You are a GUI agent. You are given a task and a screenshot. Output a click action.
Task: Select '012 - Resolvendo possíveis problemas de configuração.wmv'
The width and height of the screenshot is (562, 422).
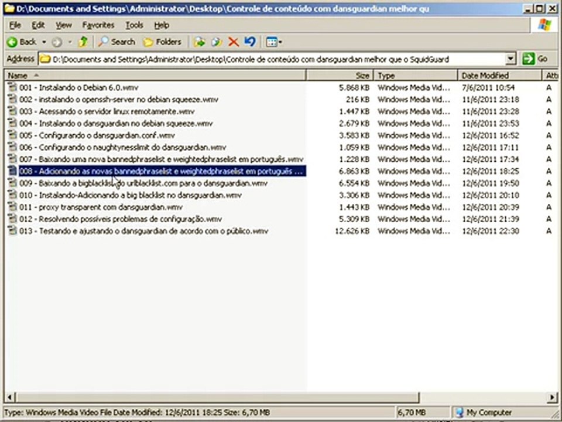[x=121, y=219]
